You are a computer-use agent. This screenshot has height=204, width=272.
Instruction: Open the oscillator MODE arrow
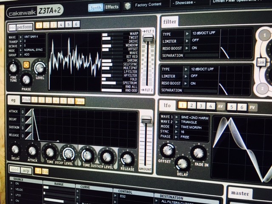21,50
